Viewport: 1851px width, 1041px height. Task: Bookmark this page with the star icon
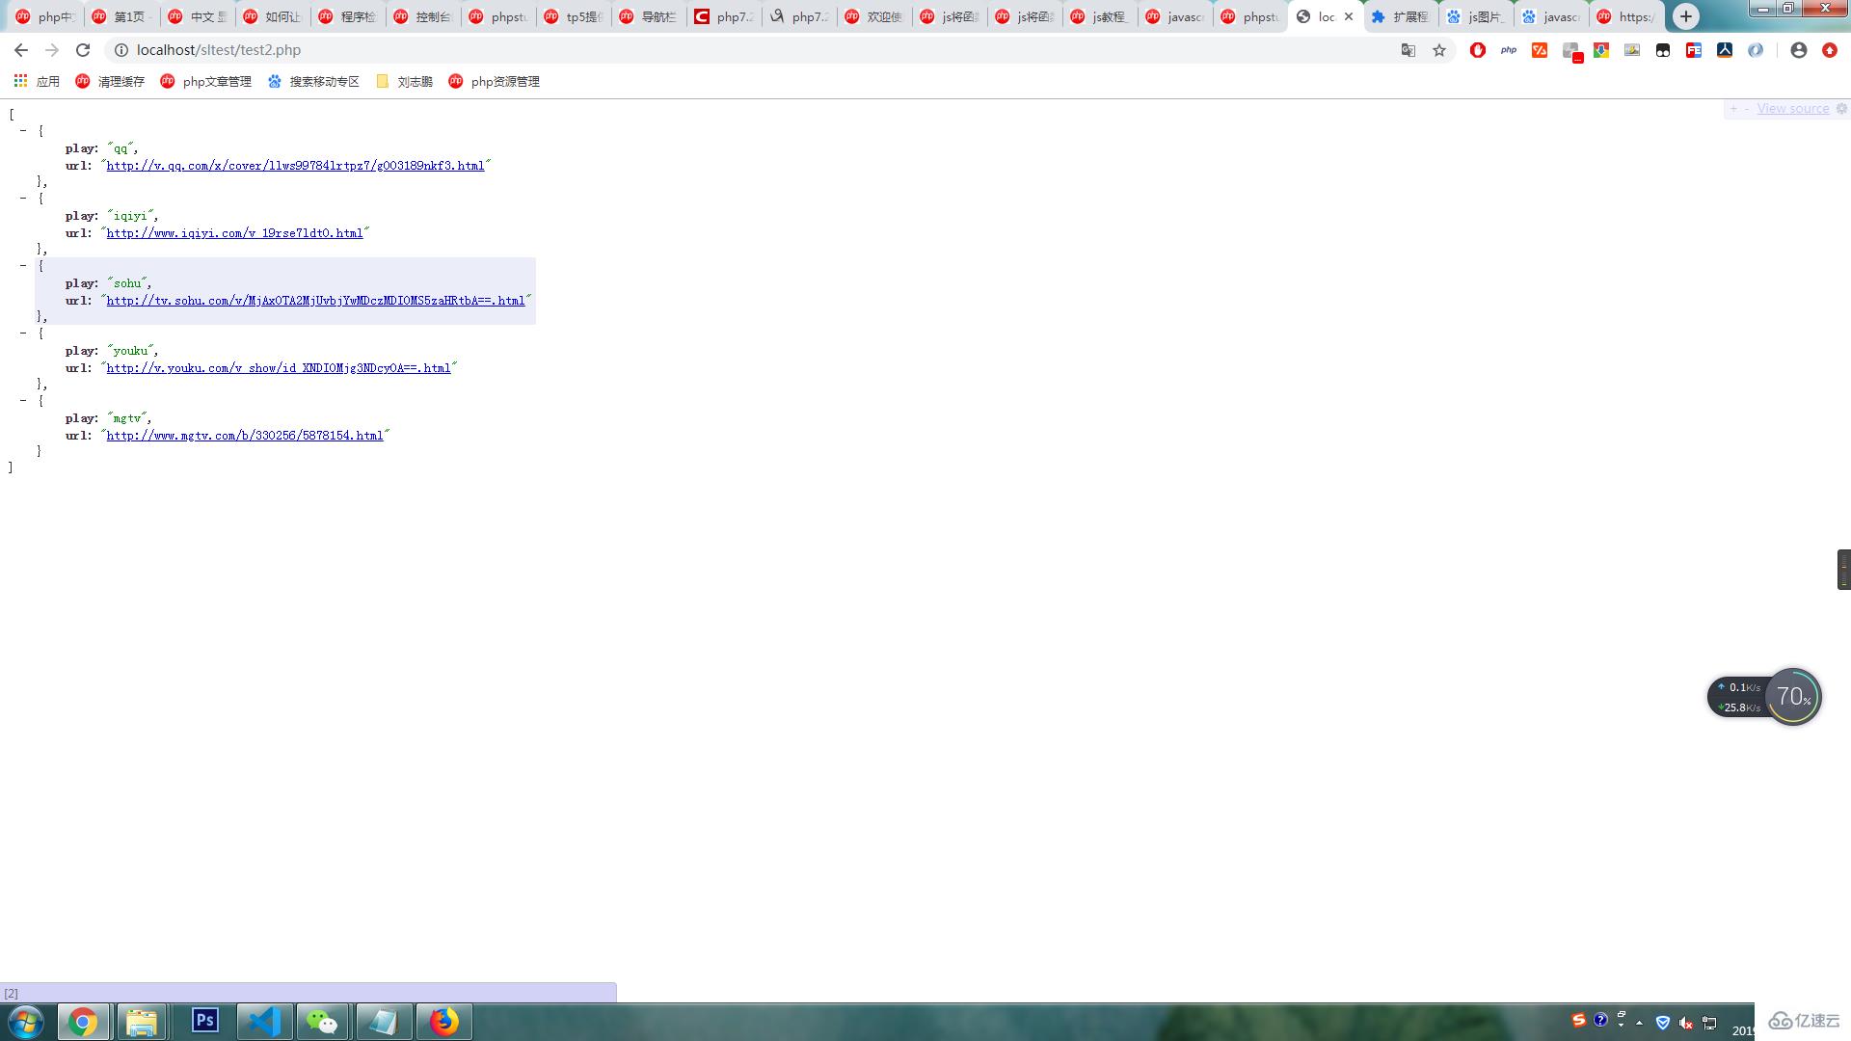point(1439,50)
